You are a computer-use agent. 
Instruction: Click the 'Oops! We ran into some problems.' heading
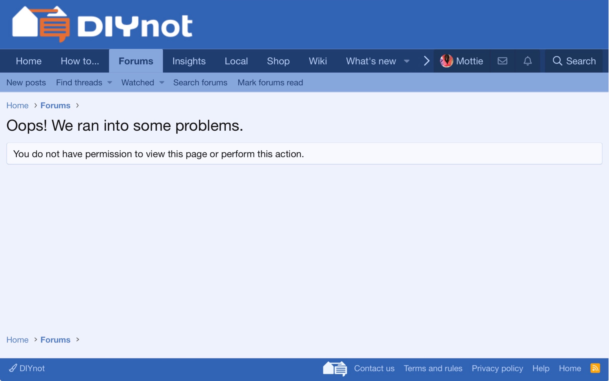pos(125,126)
